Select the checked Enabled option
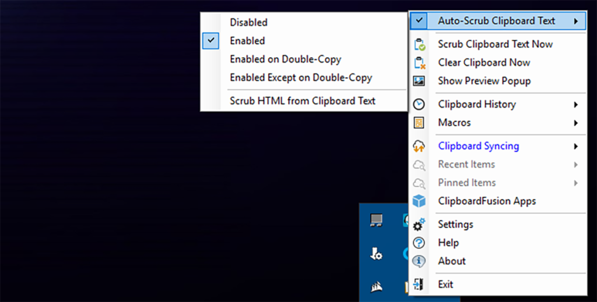 click(x=304, y=41)
